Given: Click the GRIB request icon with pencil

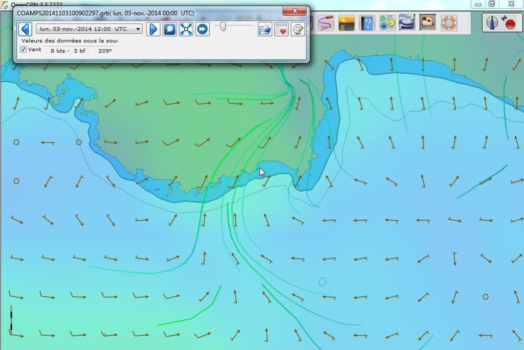Looking at the screenshot, I should coord(297,29).
